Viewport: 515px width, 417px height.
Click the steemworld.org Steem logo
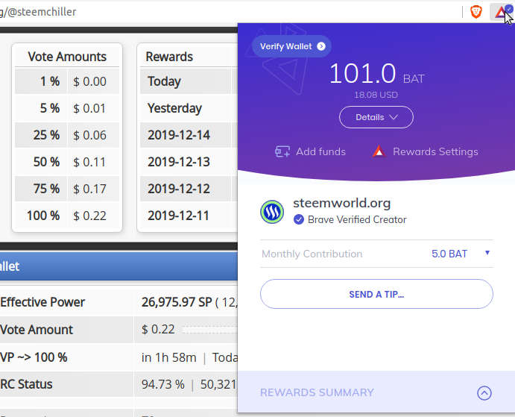tap(272, 212)
